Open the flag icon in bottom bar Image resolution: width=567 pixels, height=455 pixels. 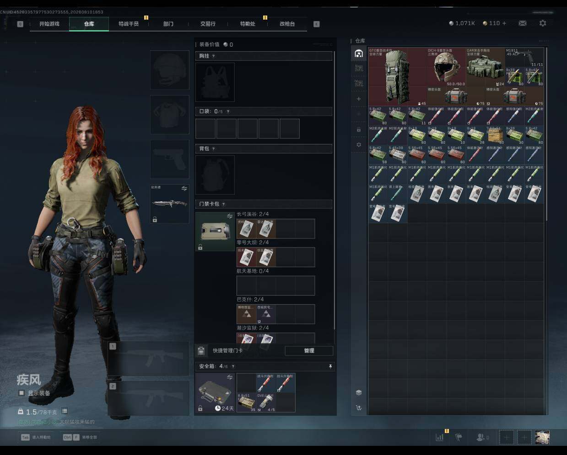coord(459,437)
